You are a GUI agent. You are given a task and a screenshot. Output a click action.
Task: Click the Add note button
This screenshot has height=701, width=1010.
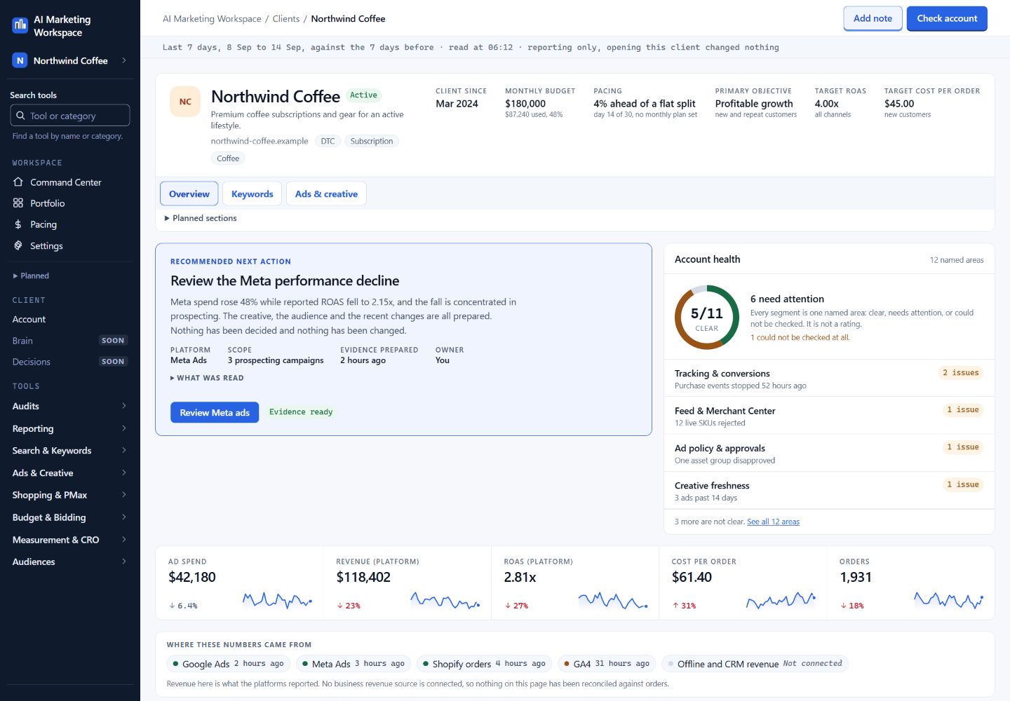(873, 18)
